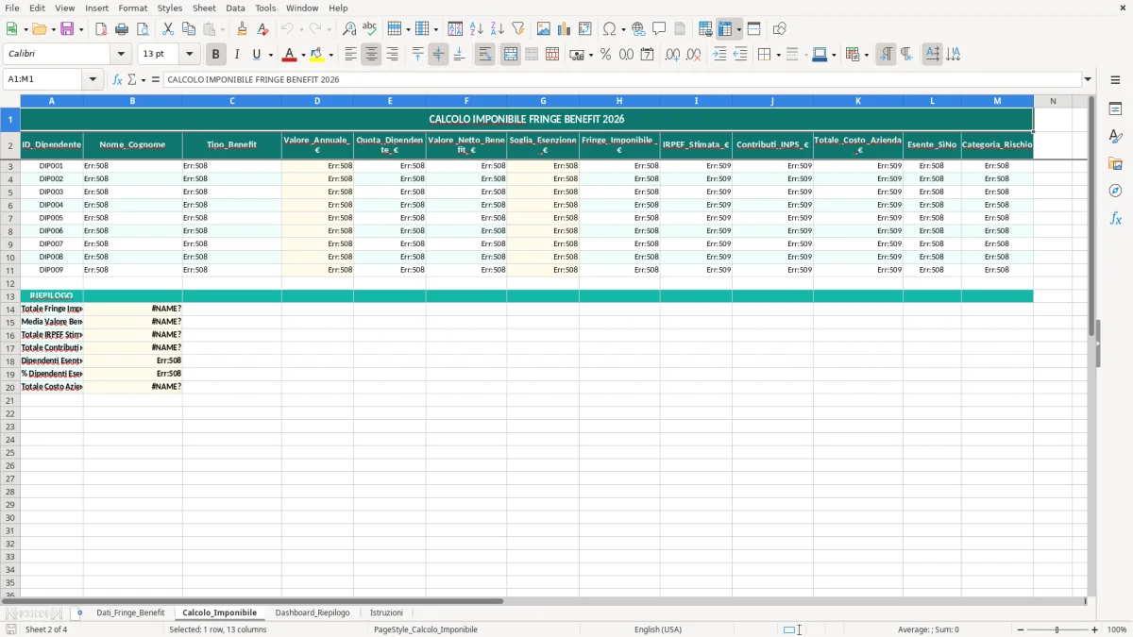Run the Spelling check
Image resolution: width=1133 pixels, height=637 pixels.
tap(370, 29)
